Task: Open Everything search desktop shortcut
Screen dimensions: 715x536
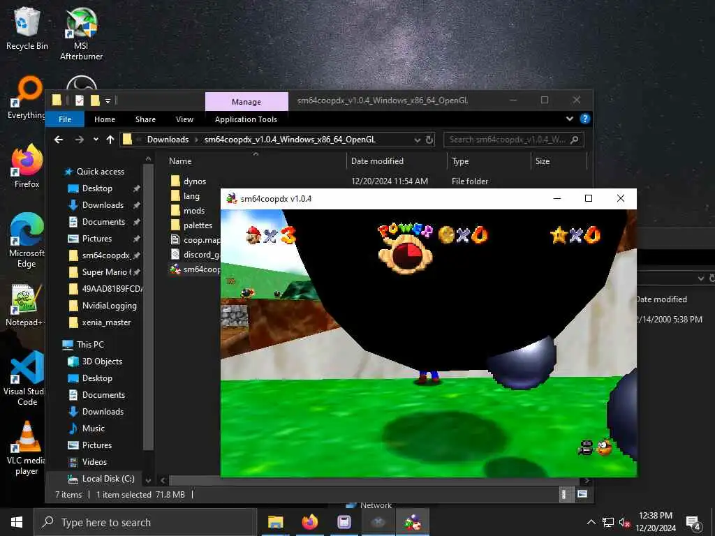Action: (x=26, y=98)
